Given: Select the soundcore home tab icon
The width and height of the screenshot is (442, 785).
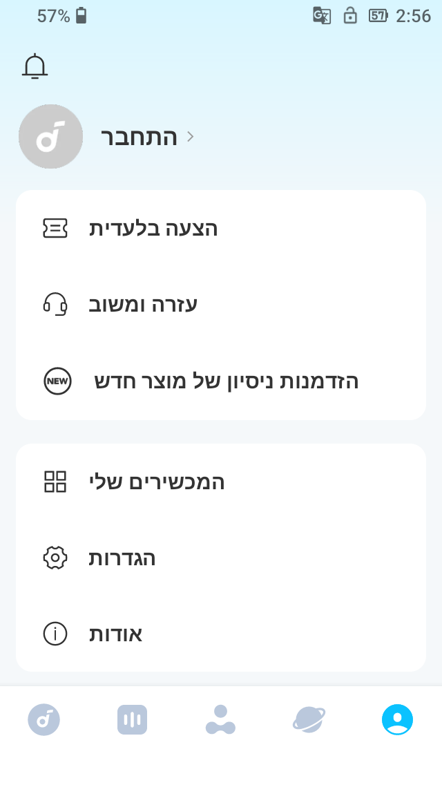Looking at the screenshot, I should coord(44,719).
